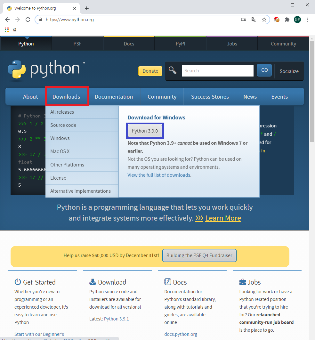Image resolution: width=315 pixels, height=340 pixels.
Task: Open the Documentation menu
Action: tap(114, 97)
